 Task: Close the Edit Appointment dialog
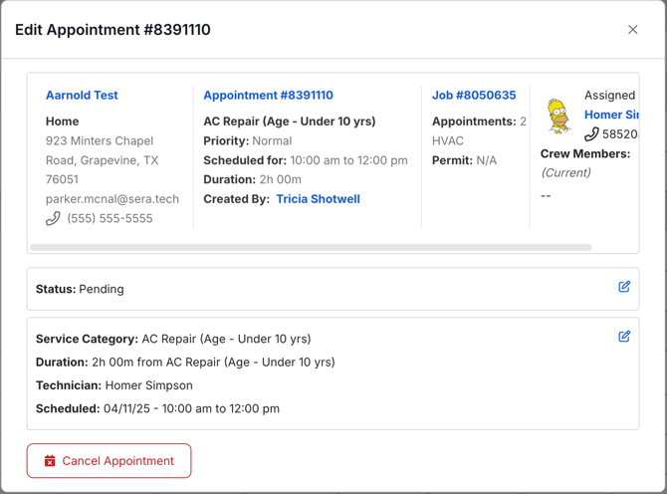(632, 29)
